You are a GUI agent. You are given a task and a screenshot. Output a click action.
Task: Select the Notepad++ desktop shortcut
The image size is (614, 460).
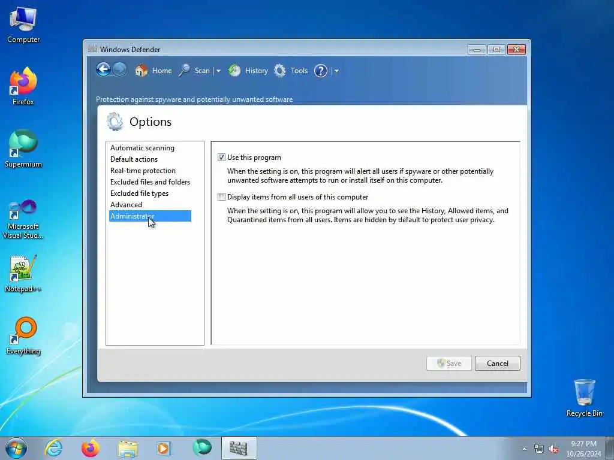pyautogui.click(x=23, y=274)
